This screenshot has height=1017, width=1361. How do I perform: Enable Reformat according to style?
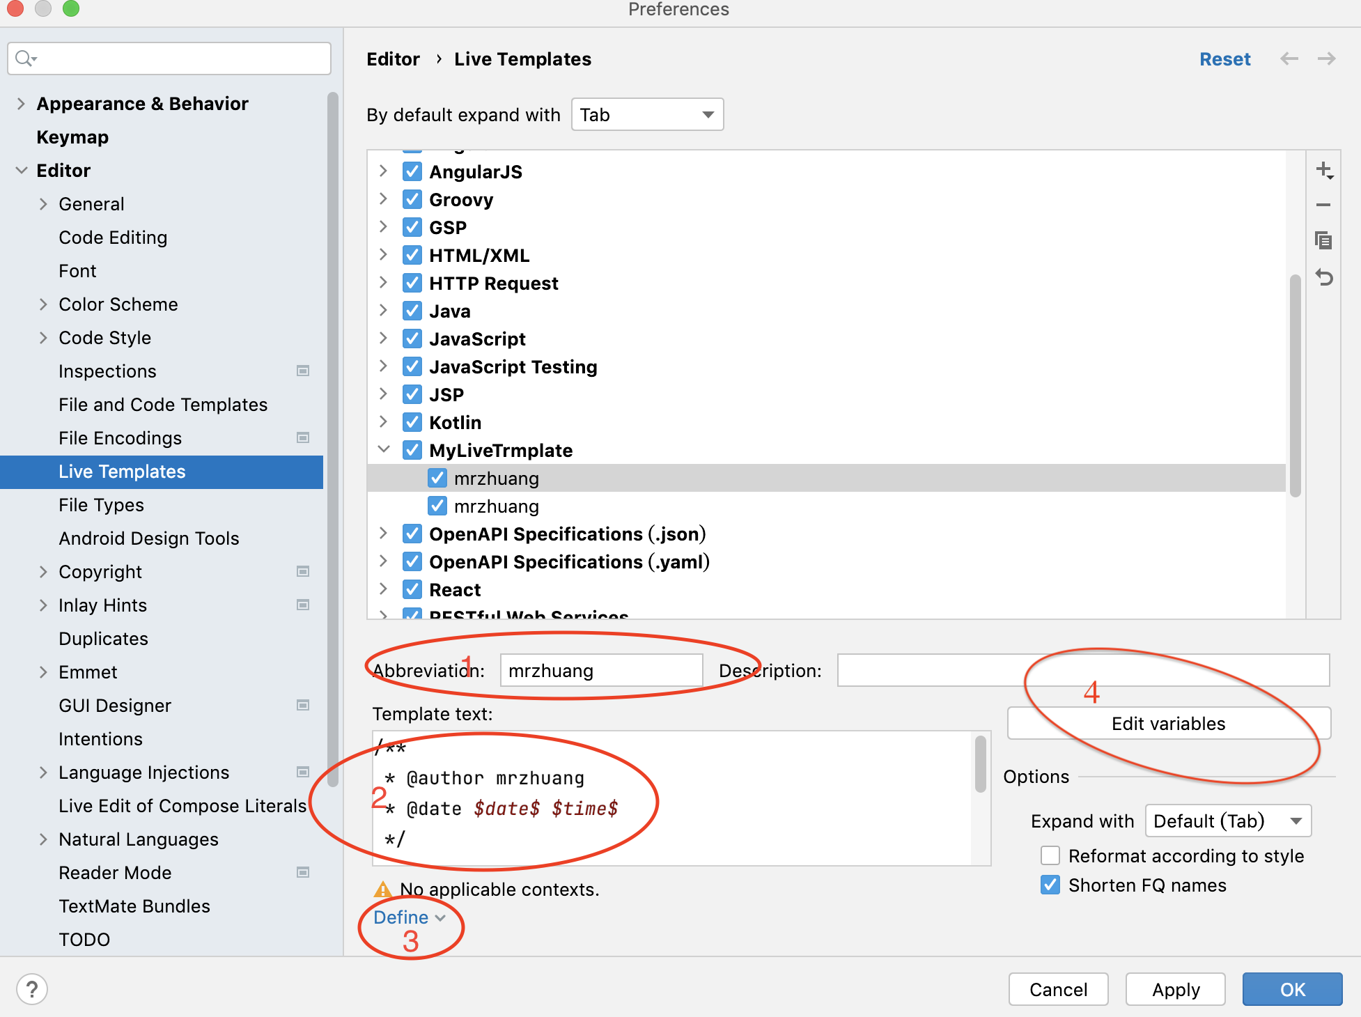pos(1050,855)
